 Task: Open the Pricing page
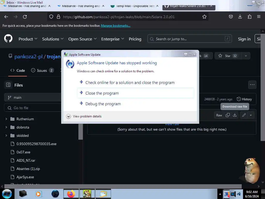135,39
